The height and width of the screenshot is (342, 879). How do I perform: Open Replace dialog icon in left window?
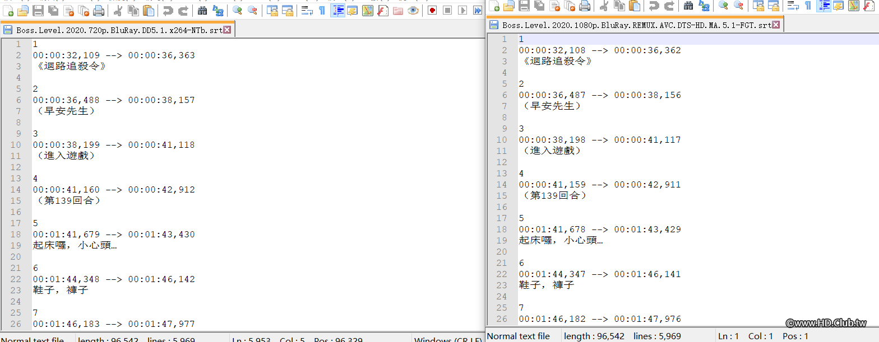coord(218,11)
